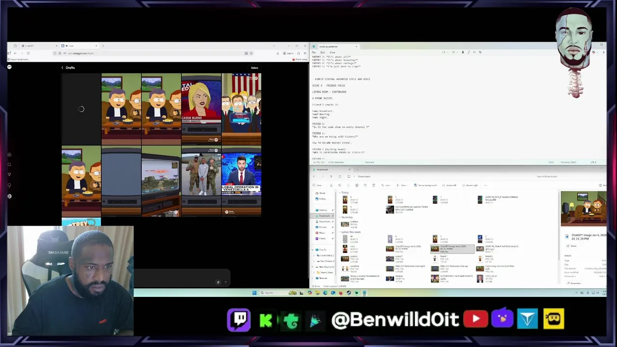Viewport: 617px width, 347px height.
Task: Select Gallery in Explorer navigation pane
Action: click(322, 199)
